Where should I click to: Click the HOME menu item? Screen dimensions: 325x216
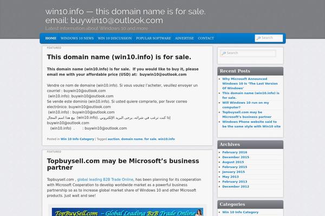pos(51,38)
